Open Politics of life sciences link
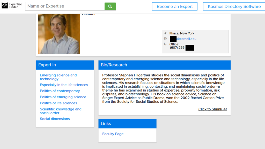The image size is (265, 149). 58,103
